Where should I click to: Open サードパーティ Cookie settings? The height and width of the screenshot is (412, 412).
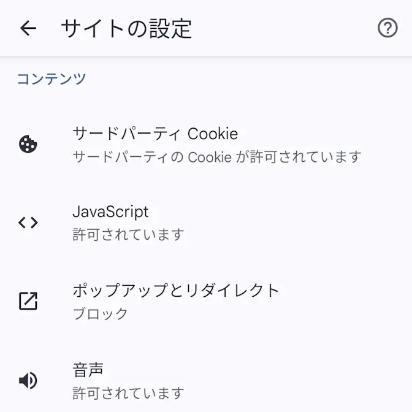point(155,133)
